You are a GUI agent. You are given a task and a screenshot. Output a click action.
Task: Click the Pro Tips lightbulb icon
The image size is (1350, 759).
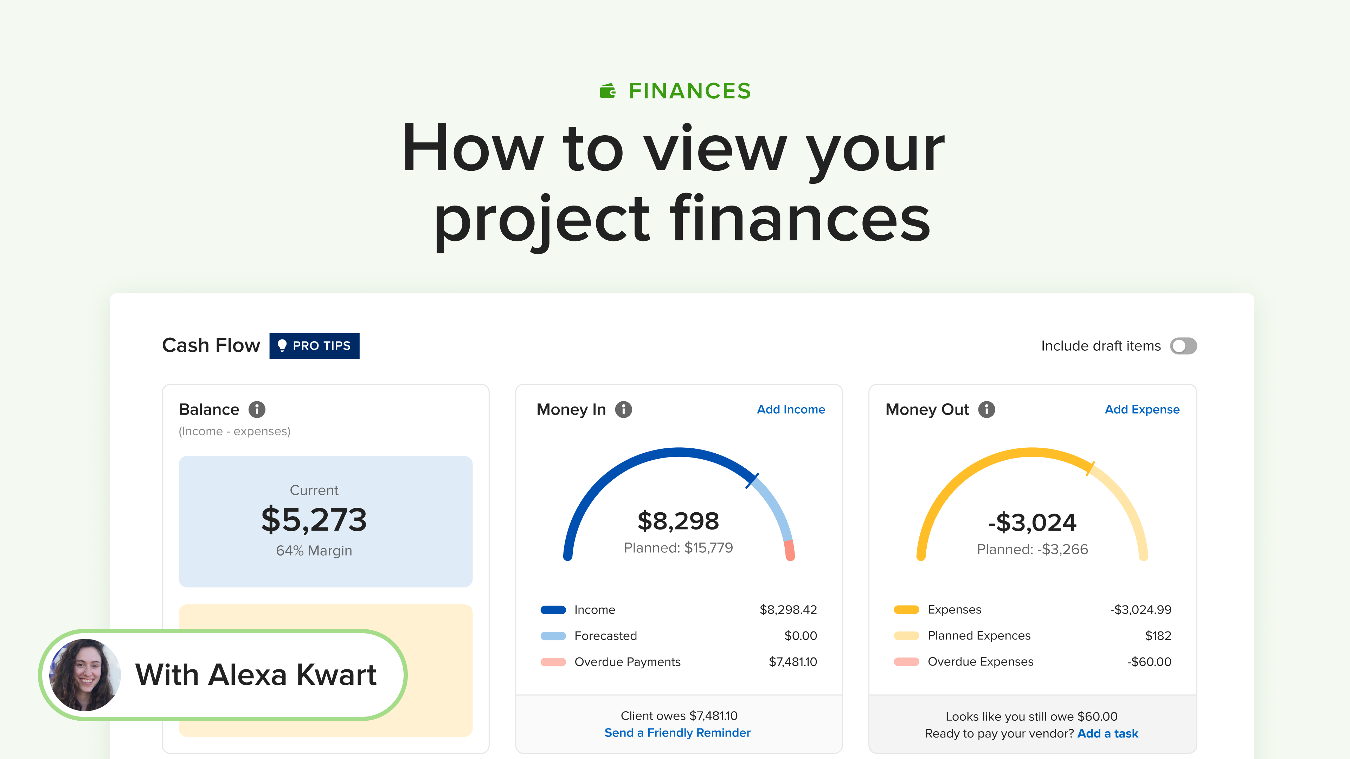pyautogui.click(x=282, y=346)
